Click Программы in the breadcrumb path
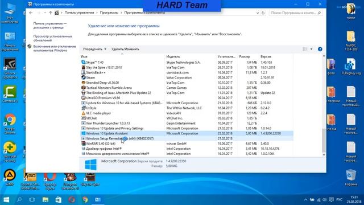Viewport: 364px width, 205px height. click(109, 13)
